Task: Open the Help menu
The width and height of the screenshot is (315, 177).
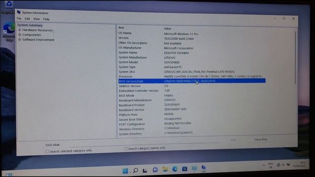Action: coord(46,19)
